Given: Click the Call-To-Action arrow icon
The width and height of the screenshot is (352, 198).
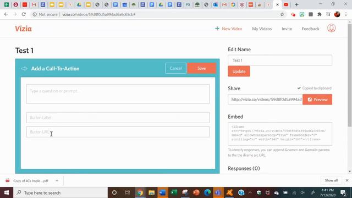Looking at the screenshot, I should [24, 69].
